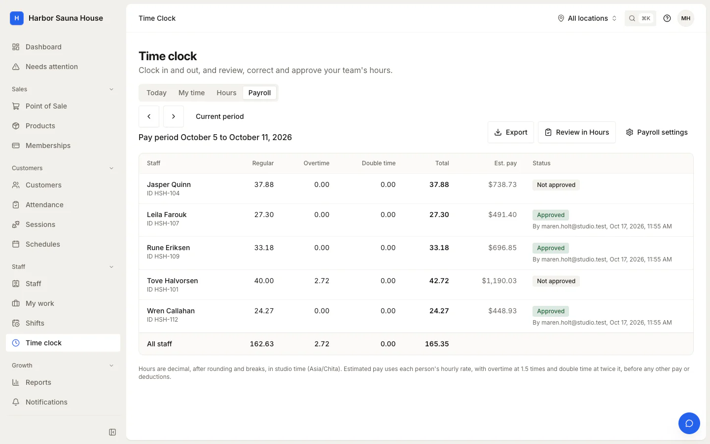Open the Products page
710x444 pixels.
[x=63, y=126]
